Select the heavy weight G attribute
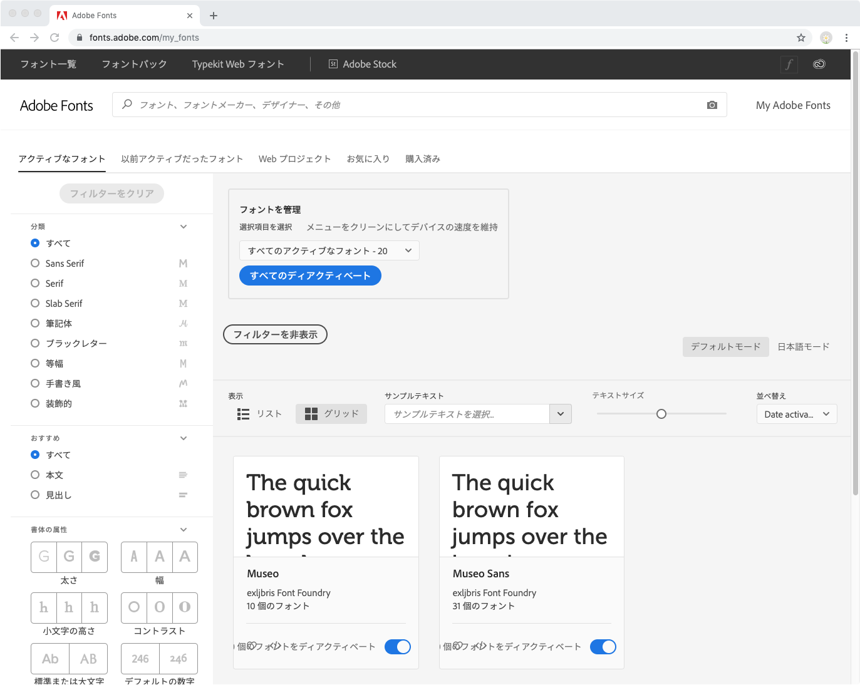The height and width of the screenshot is (685, 860). (x=95, y=557)
